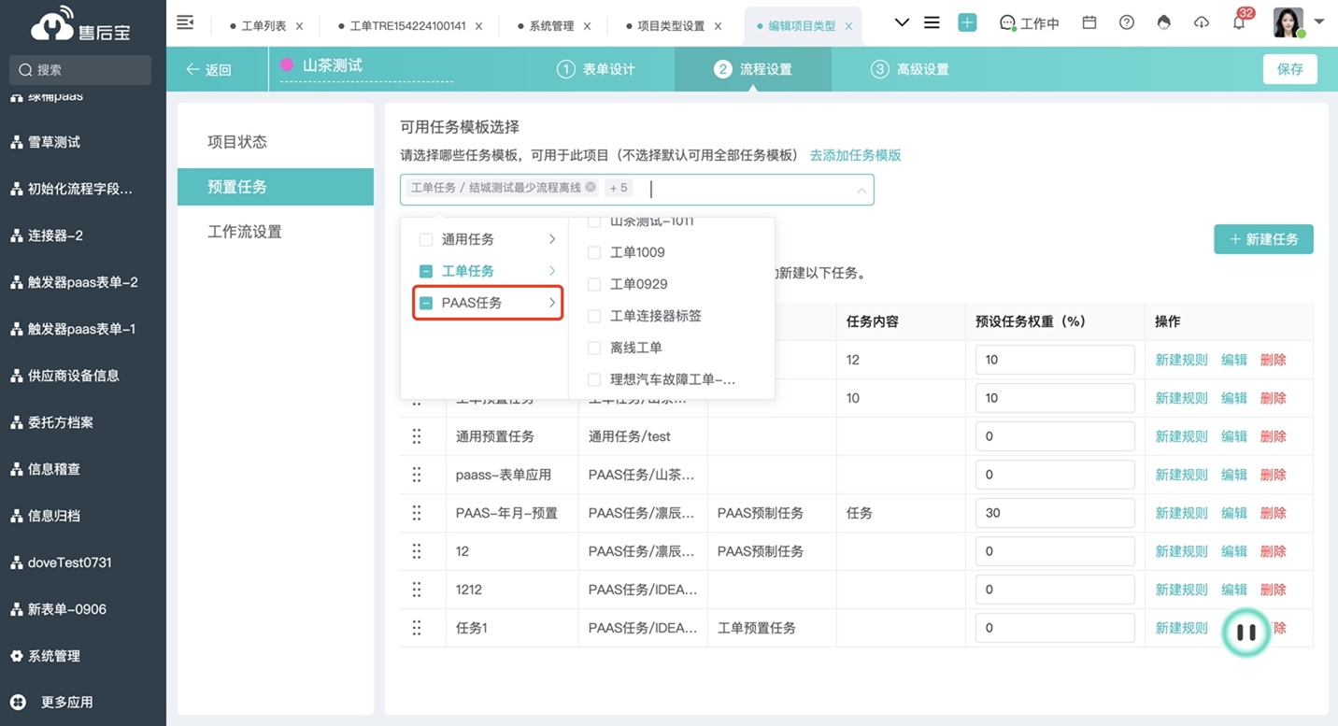
Task: Focus weight field of 任务1 row
Action: tap(1055, 628)
